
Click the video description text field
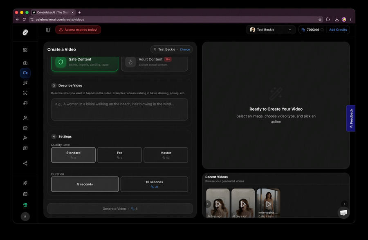[119, 109]
